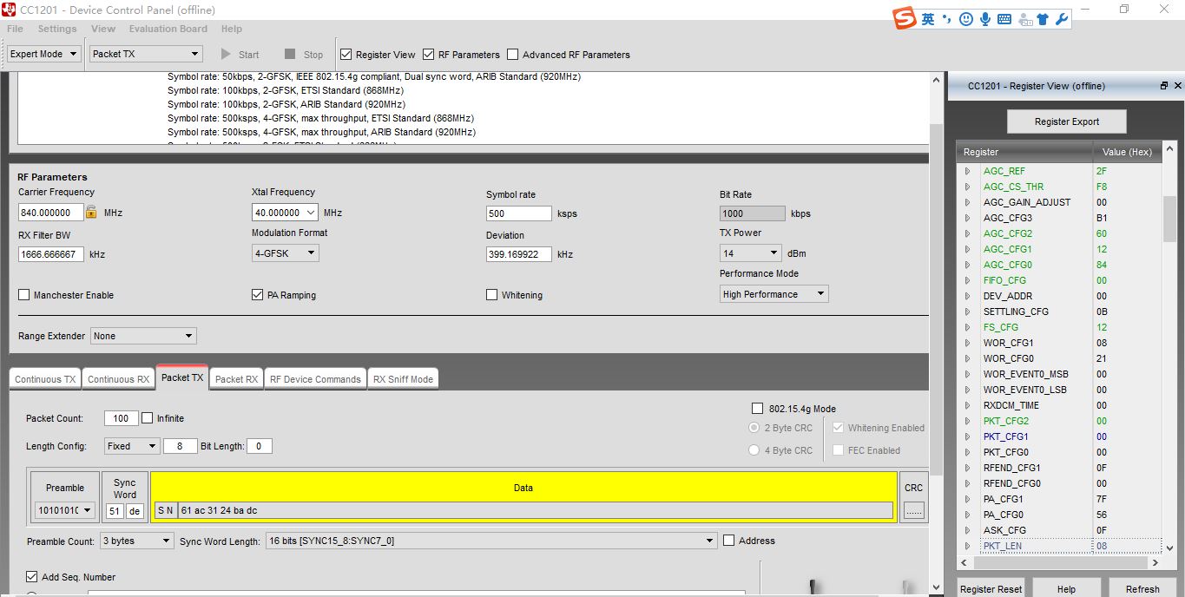Open the TX Power dropdown
Image resolution: width=1185 pixels, height=597 pixels.
(x=751, y=253)
